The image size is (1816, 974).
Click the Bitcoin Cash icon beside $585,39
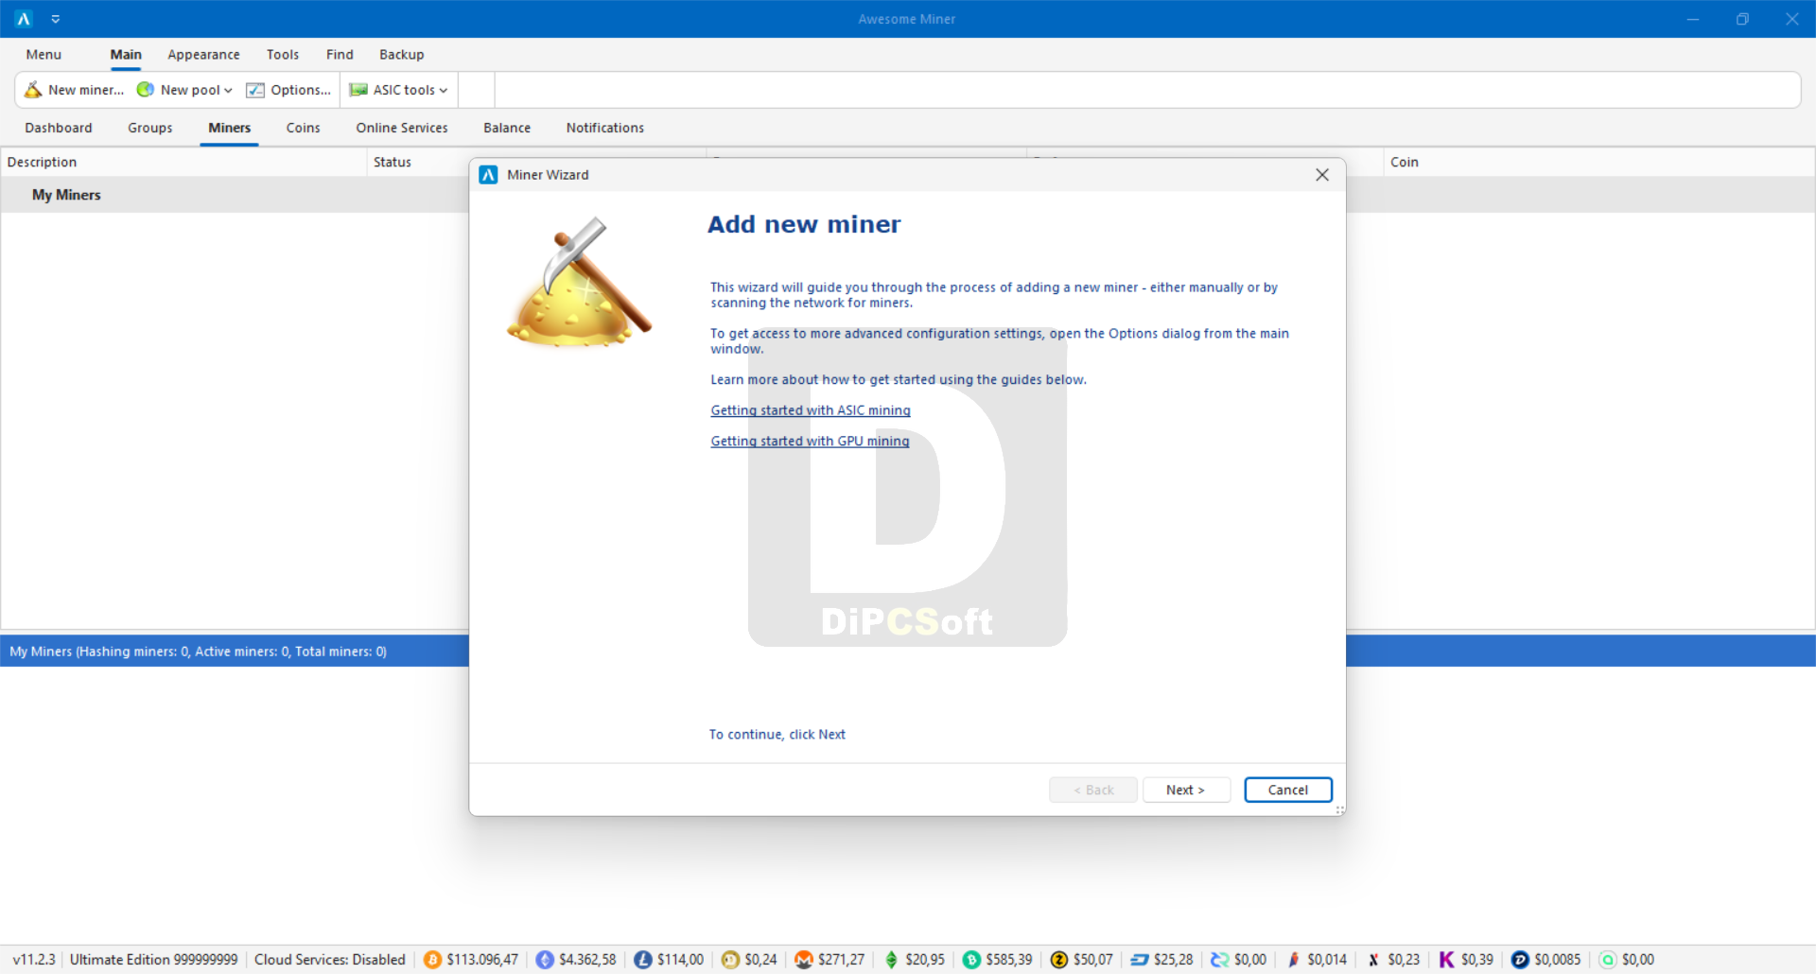[x=971, y=960]
